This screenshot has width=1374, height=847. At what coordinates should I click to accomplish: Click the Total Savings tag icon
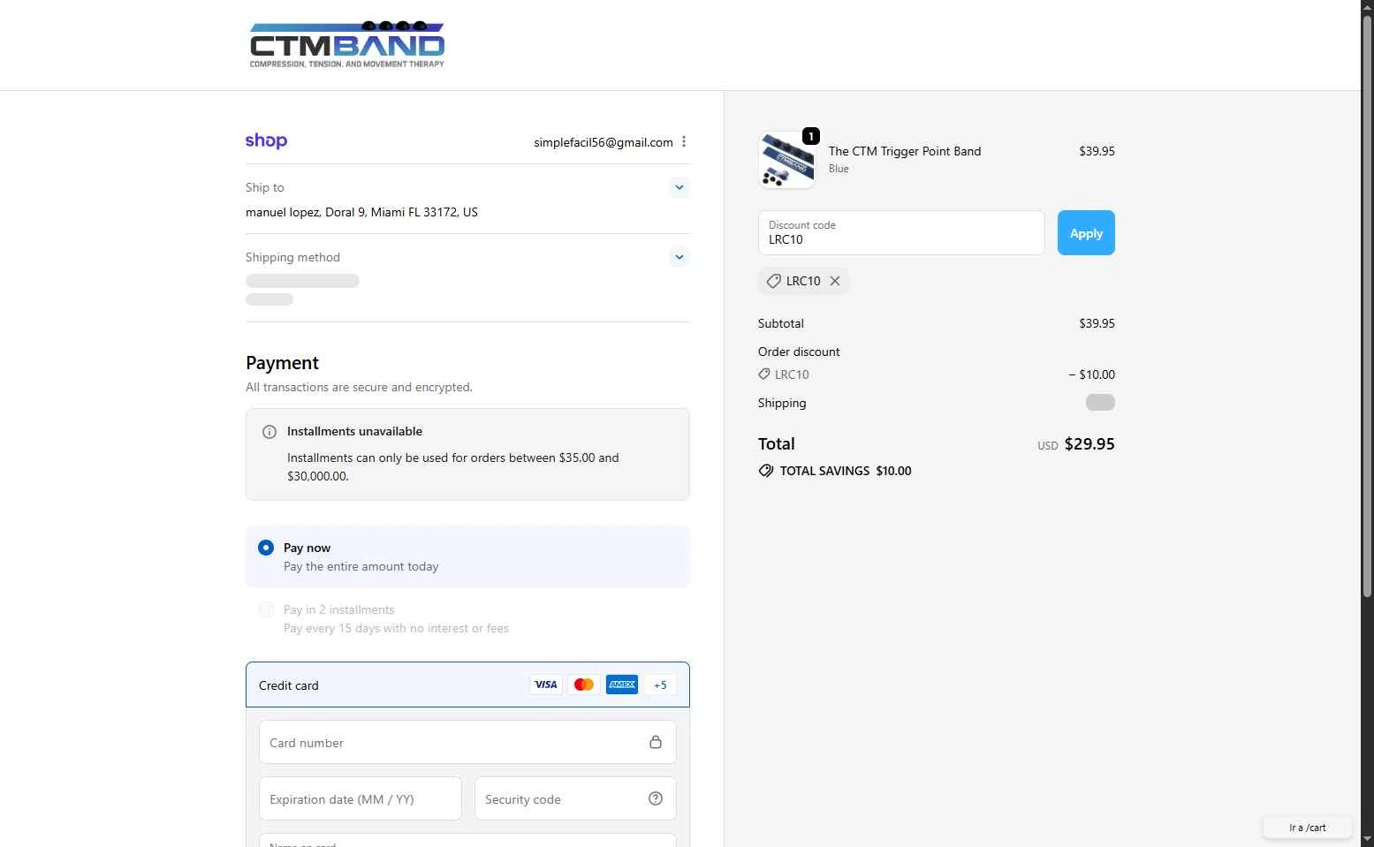766,471
